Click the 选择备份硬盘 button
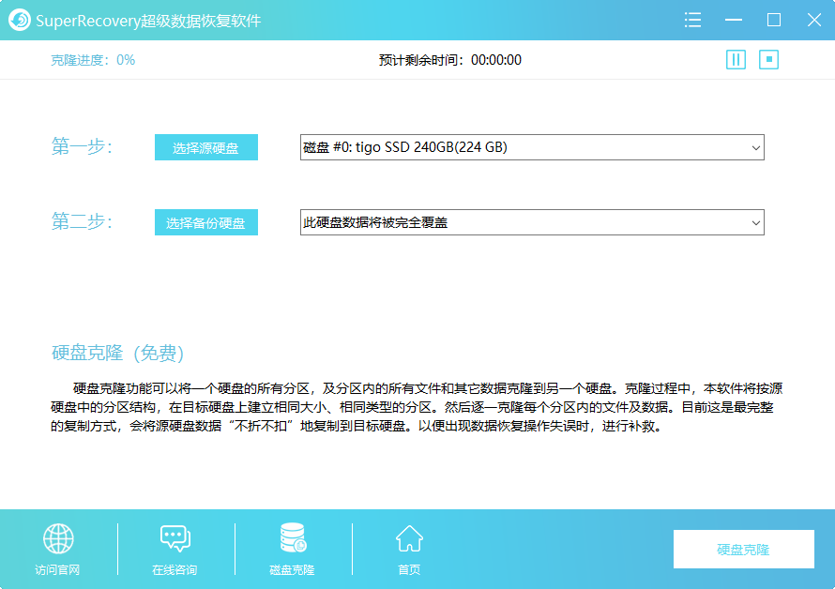 click(206, 222)
